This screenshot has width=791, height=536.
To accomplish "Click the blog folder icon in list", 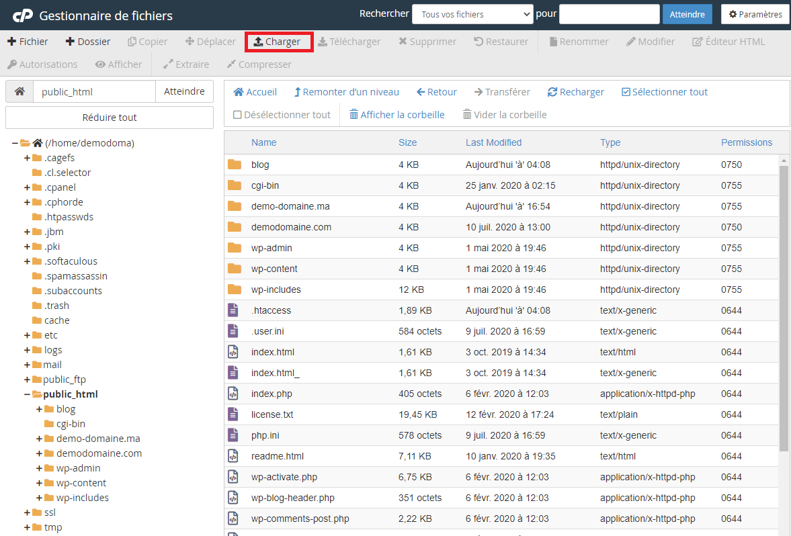I will click(234, 165).
